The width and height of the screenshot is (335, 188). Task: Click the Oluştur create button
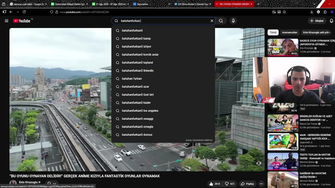point(317,21)
